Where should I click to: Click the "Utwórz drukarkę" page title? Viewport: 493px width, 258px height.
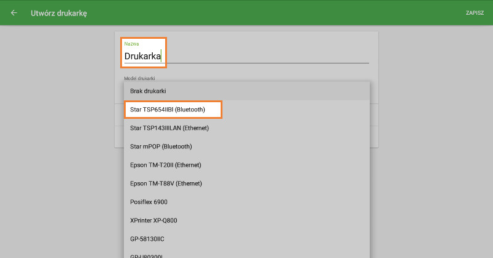[59, 13]
